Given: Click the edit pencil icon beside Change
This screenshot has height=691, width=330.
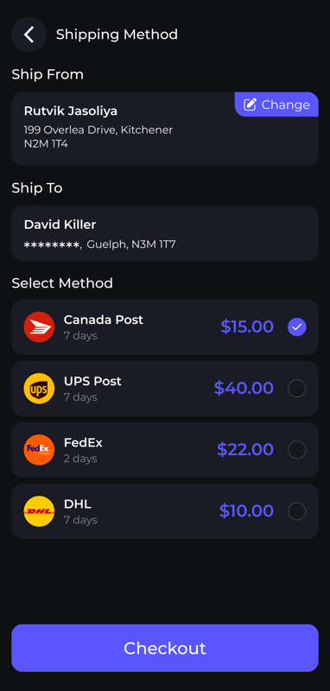Looking at the screenshot, I should coord(250,105).
